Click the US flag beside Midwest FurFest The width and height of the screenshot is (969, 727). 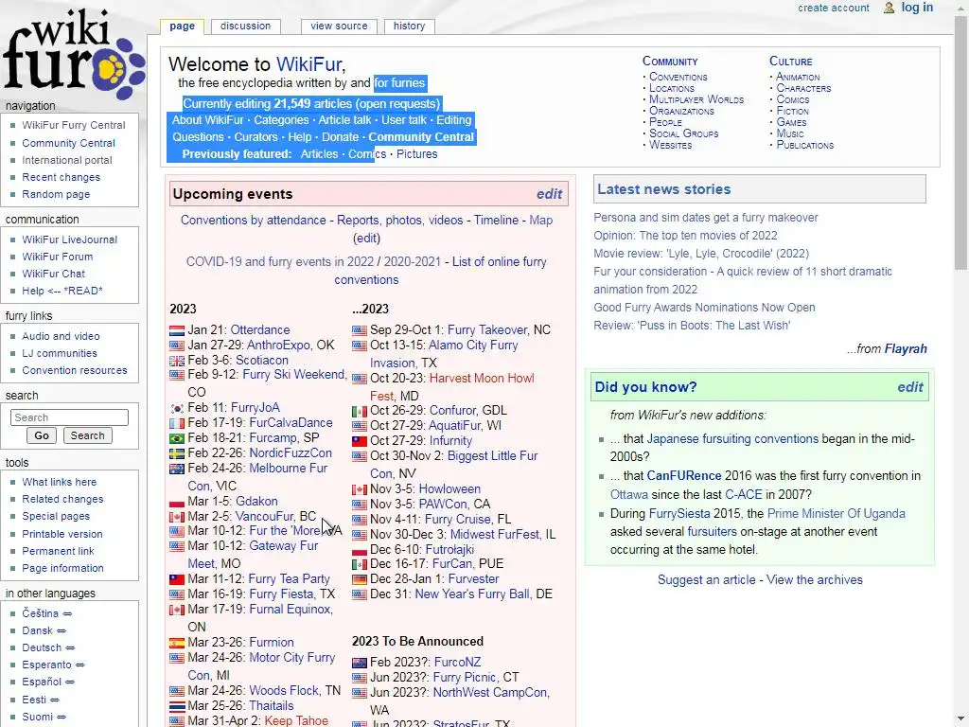point(359,535)
